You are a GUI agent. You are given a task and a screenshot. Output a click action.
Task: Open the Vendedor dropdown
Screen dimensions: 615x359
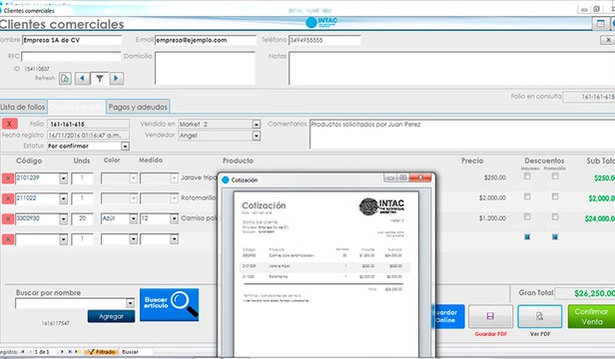pos(257,136)
